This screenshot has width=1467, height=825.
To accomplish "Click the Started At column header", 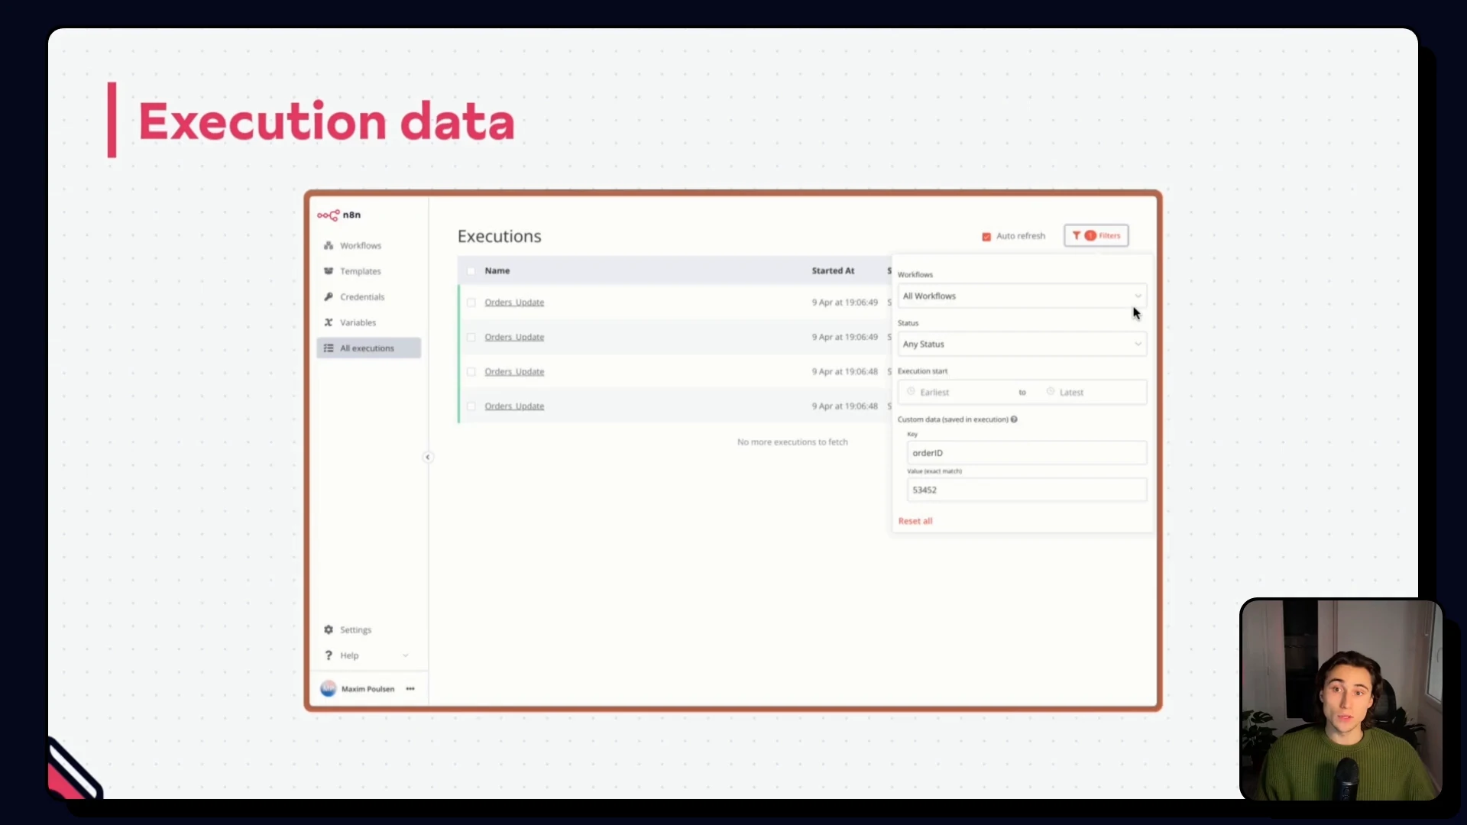I will click(833, 271).
